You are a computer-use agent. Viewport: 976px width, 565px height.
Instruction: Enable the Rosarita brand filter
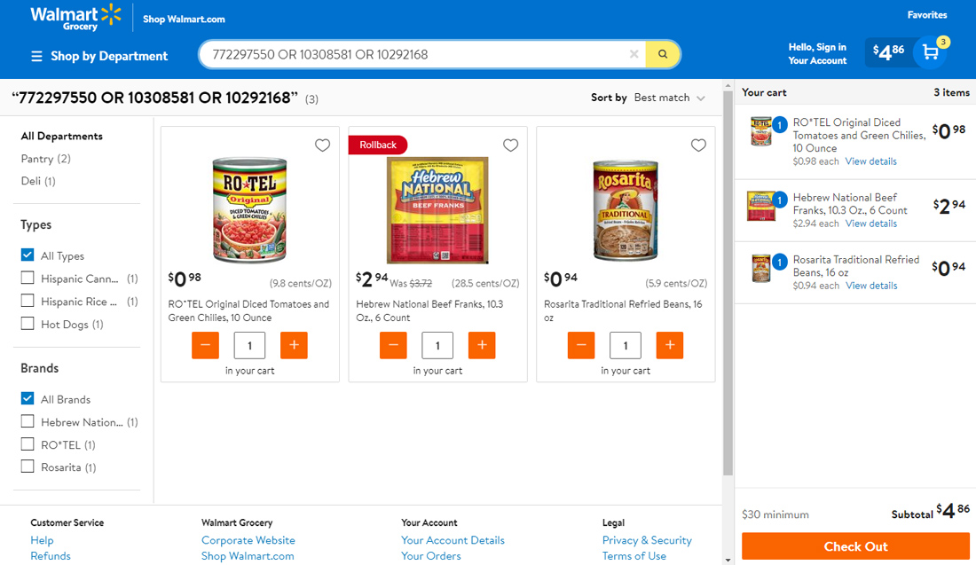(x=28, y=467)
